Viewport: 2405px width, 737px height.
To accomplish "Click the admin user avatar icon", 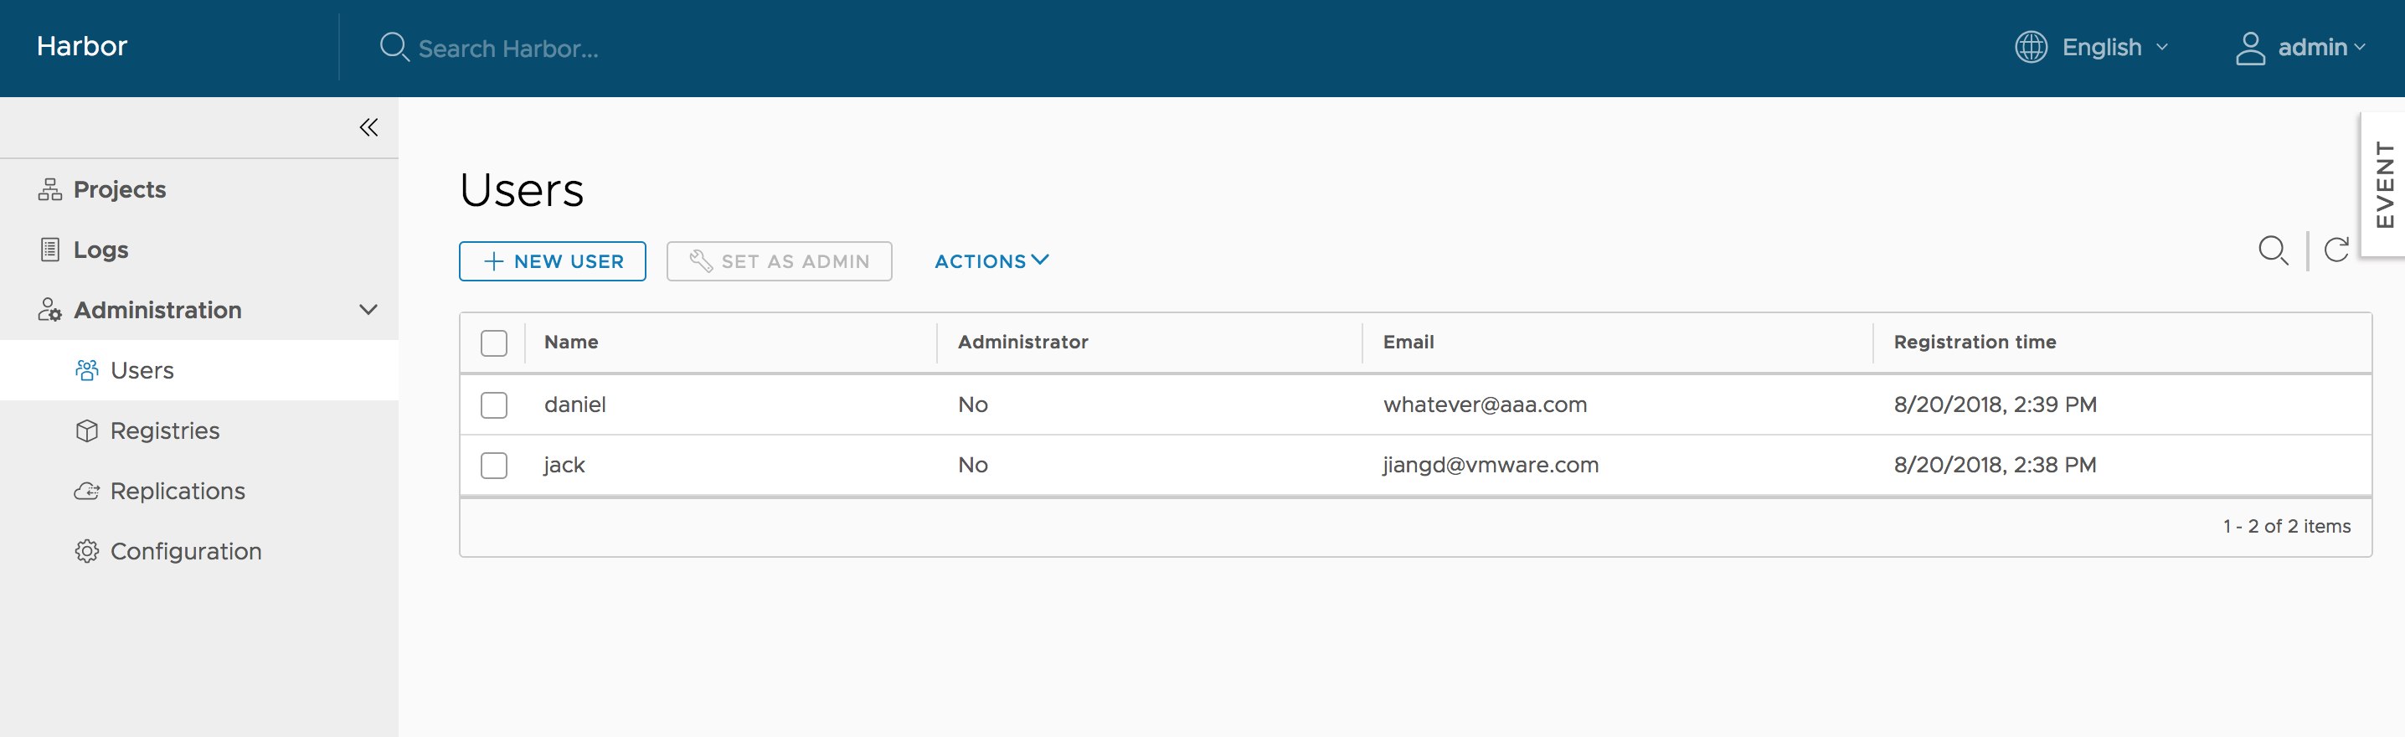I will (x=2250, y=48).
